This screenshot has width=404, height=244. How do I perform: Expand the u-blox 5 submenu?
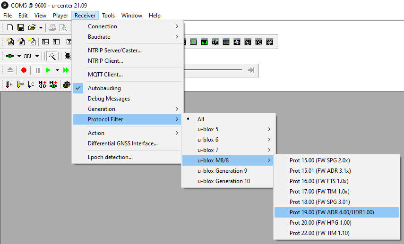pos(229,129)
